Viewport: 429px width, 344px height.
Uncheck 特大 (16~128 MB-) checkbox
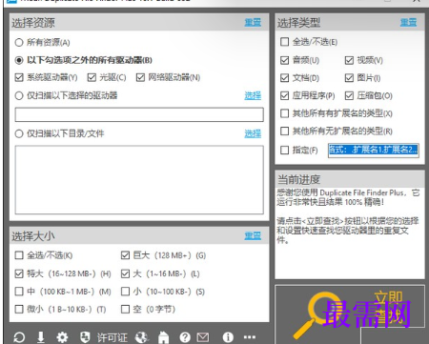19,273
